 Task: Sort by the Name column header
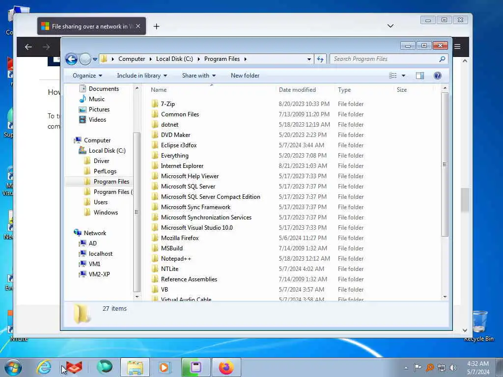159,90
